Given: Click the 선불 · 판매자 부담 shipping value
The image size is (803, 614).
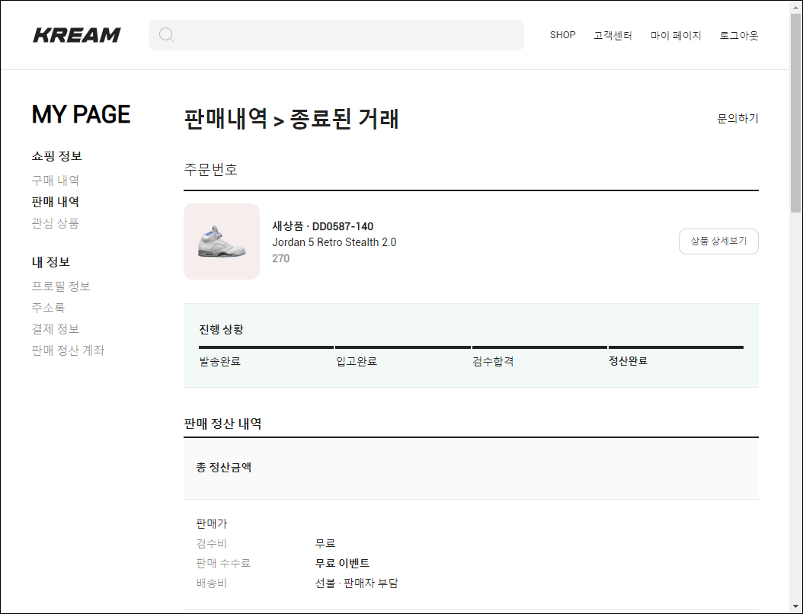Looking at the screenshot, I should pyautogui.click(x=357, y=584).
